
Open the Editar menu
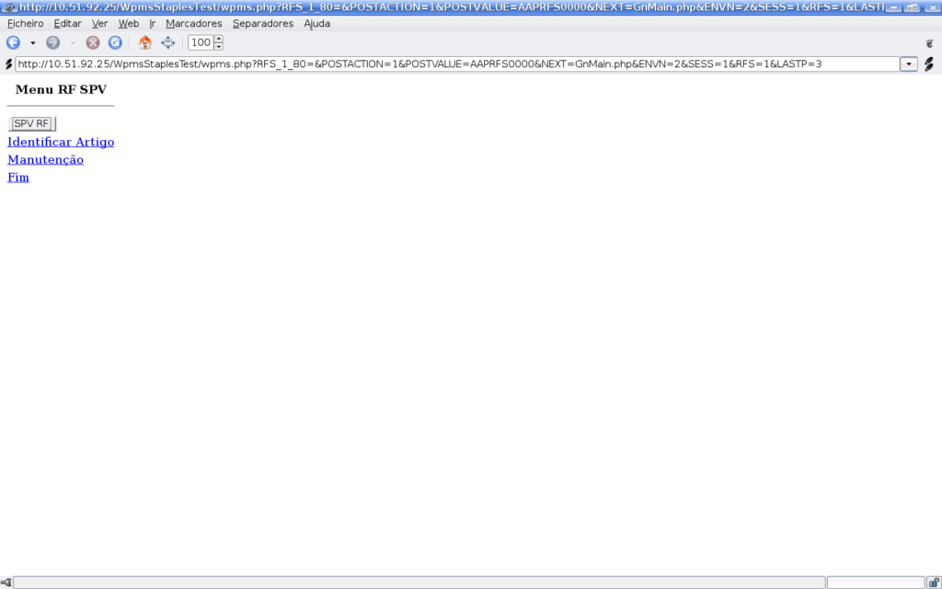[67, 23]
